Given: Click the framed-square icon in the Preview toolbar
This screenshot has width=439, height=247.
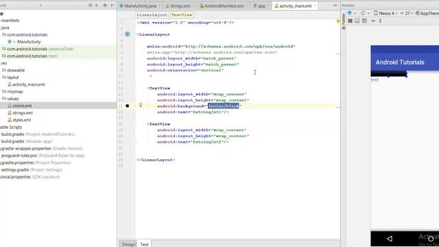Looking at the screenshot, I should click(x=357, y=21).
